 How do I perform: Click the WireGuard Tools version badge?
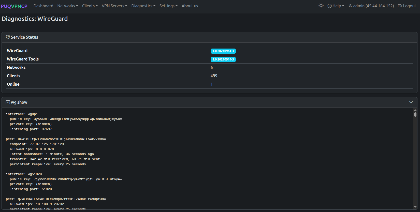(223, 59)
